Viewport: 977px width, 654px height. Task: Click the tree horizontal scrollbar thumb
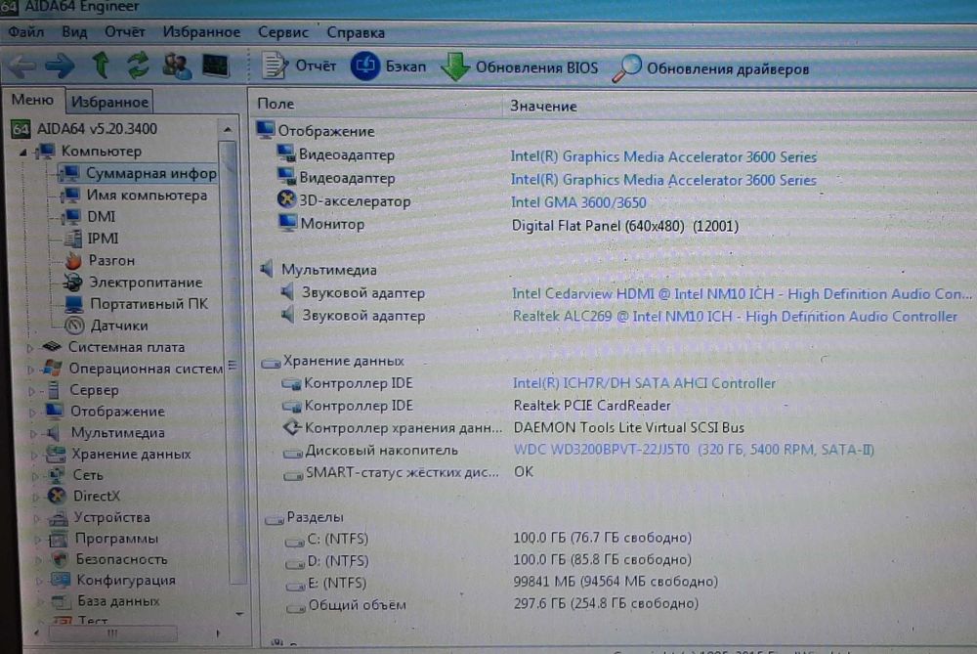(112, 633)
